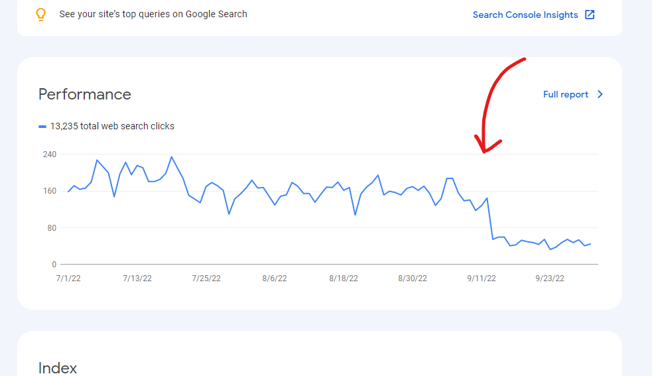Click the 240 axis value label

50,155
